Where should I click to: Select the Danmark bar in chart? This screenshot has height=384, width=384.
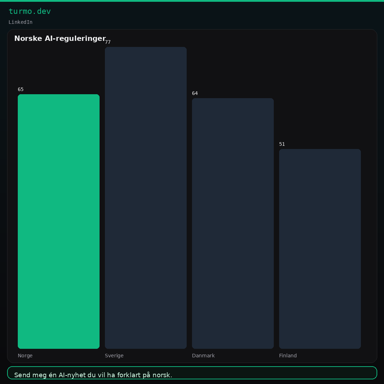233,223
